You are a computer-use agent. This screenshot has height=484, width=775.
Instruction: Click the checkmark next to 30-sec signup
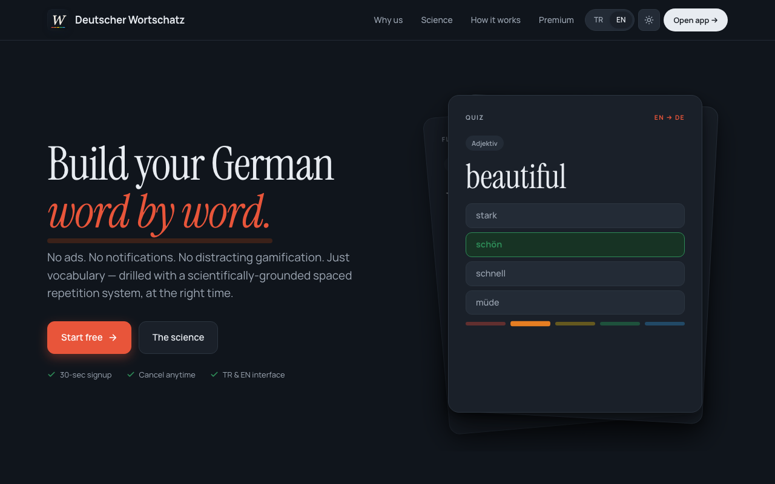51,374
